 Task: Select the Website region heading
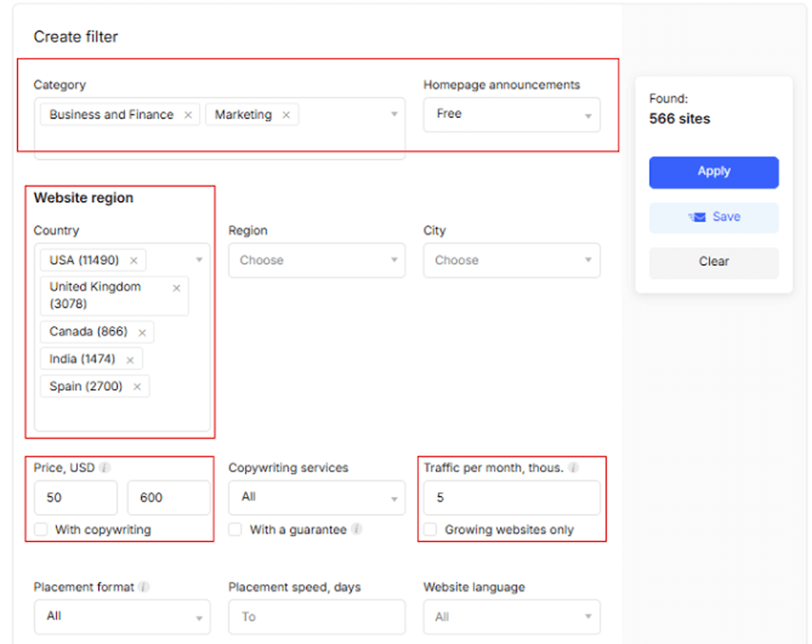pos(84,198)
